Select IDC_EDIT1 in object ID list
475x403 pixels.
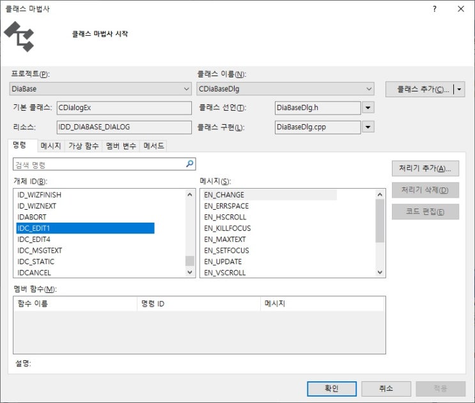coord(86,228)
